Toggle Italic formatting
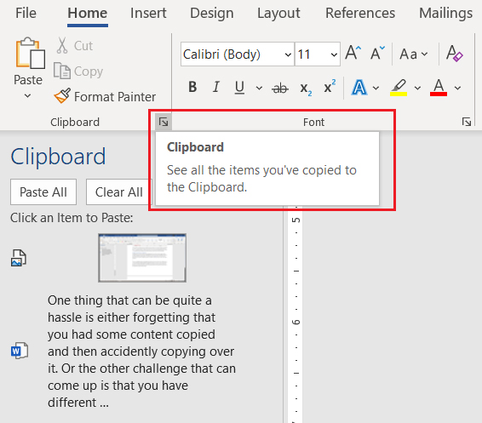 click(216, 87)
